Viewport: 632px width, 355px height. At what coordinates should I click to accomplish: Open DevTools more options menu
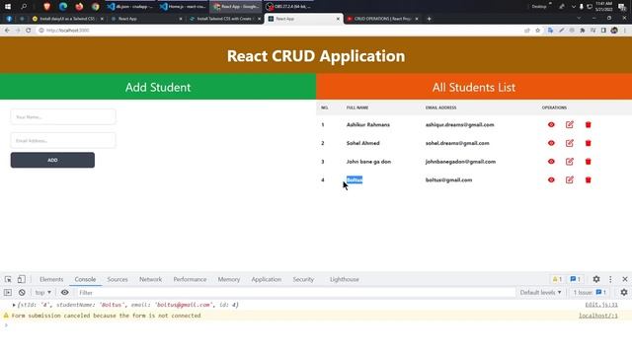coord(610,279)
